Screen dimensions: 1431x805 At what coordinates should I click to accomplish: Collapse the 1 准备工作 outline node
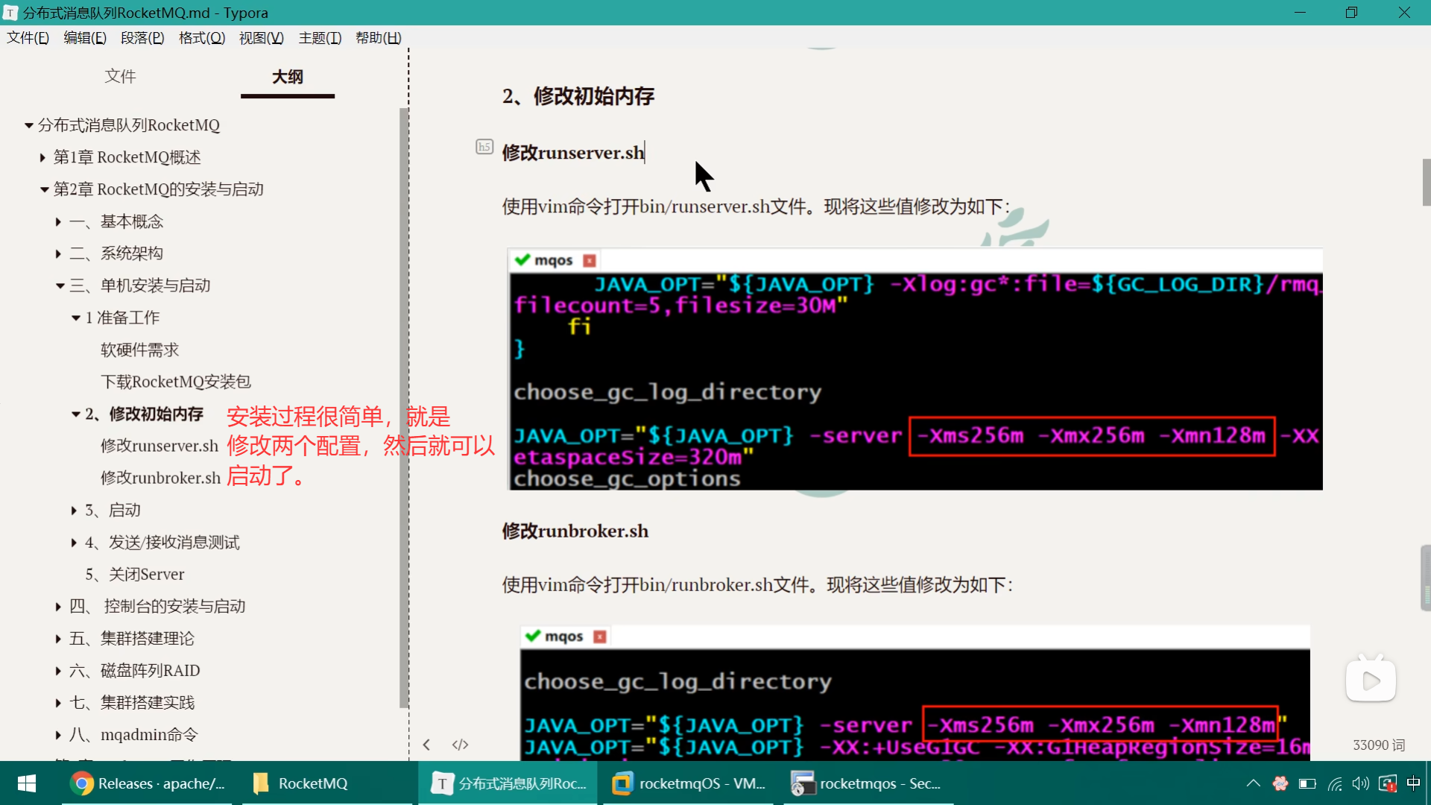click(x=75, y=318)
